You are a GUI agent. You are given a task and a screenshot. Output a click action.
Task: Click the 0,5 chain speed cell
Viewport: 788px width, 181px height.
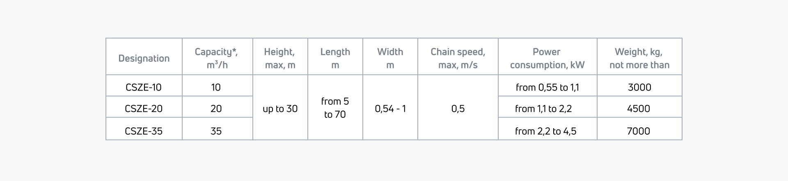(458, 109)
